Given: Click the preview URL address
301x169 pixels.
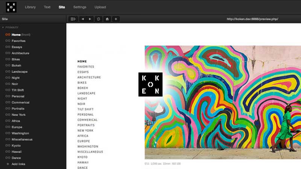Looking at the screenshot, I should 252,19.
